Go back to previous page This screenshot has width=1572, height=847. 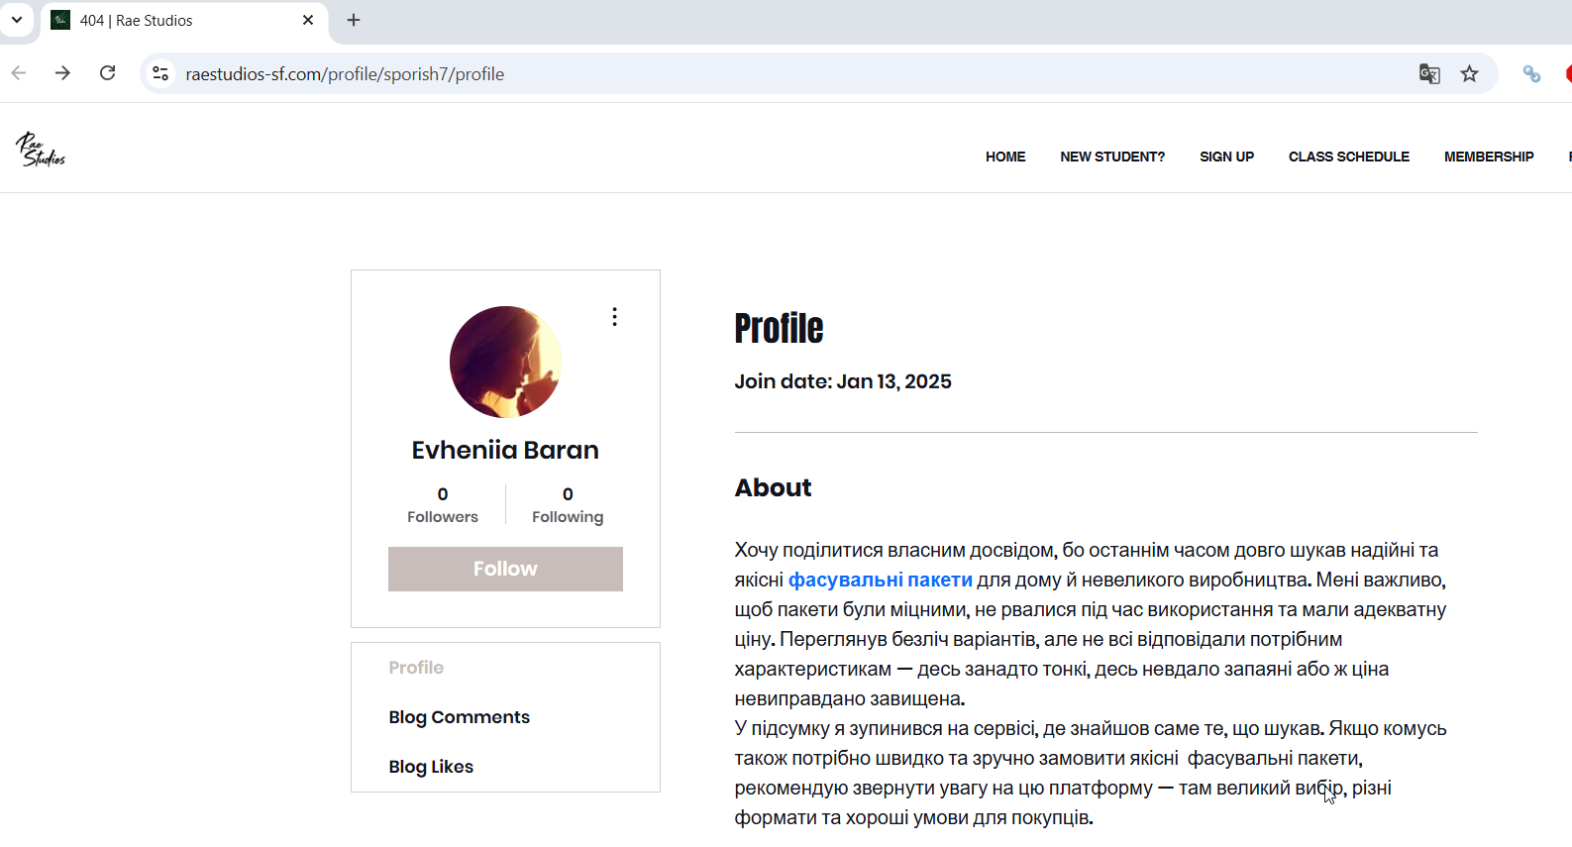pos(19,73)
